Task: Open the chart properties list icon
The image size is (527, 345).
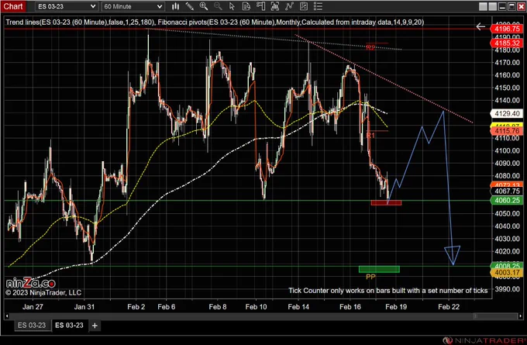Action: (x=318, y=6)
